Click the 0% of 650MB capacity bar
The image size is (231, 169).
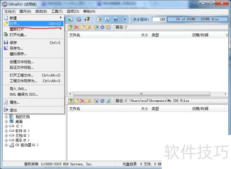pyautogui.click(x=197, y=19)
